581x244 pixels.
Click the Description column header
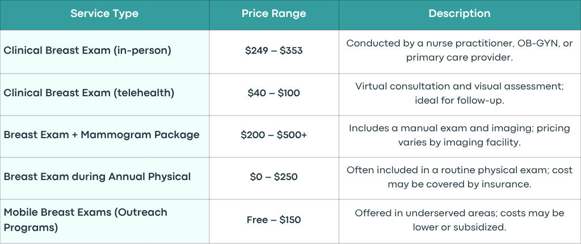pos(460,15)
